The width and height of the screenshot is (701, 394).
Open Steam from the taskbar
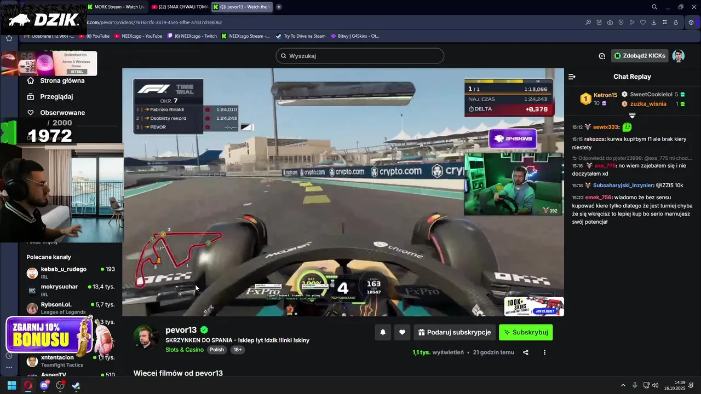coord(76,385)
